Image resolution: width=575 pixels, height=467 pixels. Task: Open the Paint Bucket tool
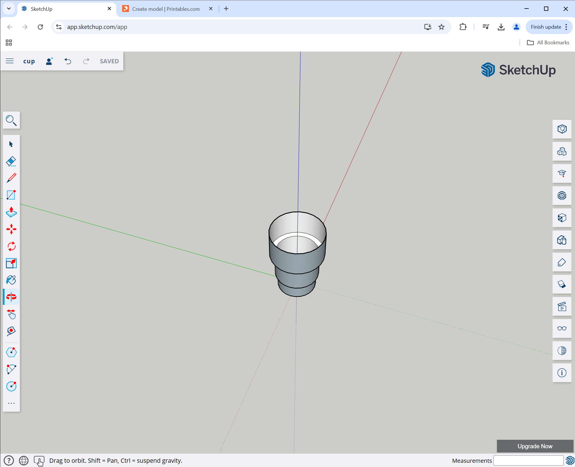11,280
